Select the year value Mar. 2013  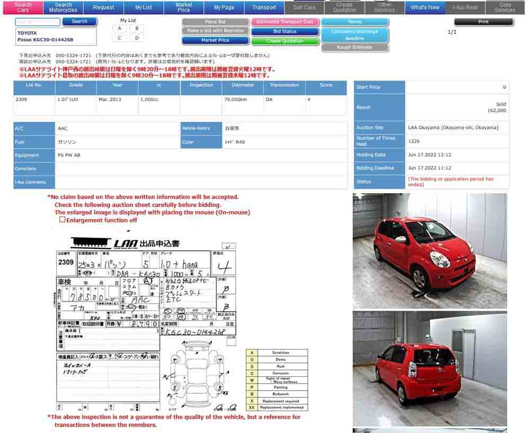coord(110,100)
